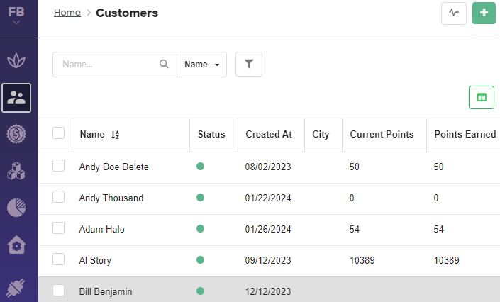The height and width of the screenshot is (302, 500).
Task: Click the 08/02/2023 created date
Action: coord(268,167)
